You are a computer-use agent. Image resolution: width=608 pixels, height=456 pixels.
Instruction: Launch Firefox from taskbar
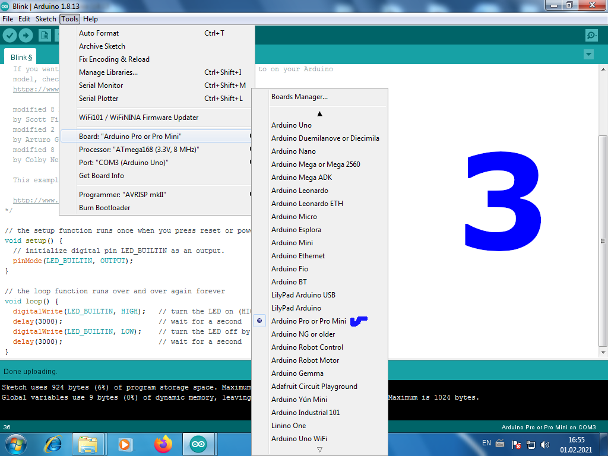pyautogui.click(x=163, y=444)
